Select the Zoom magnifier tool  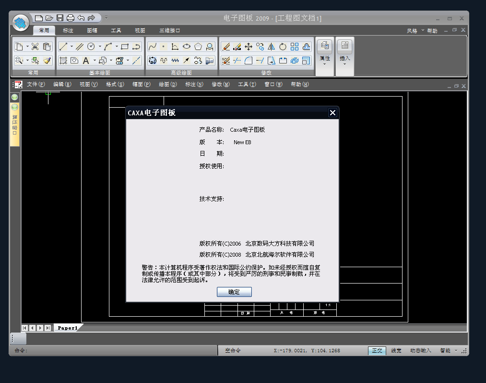coord(19,61)
